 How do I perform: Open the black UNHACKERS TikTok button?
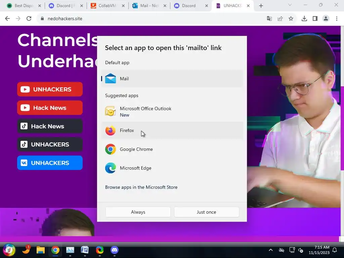click(x=50, y=144)
